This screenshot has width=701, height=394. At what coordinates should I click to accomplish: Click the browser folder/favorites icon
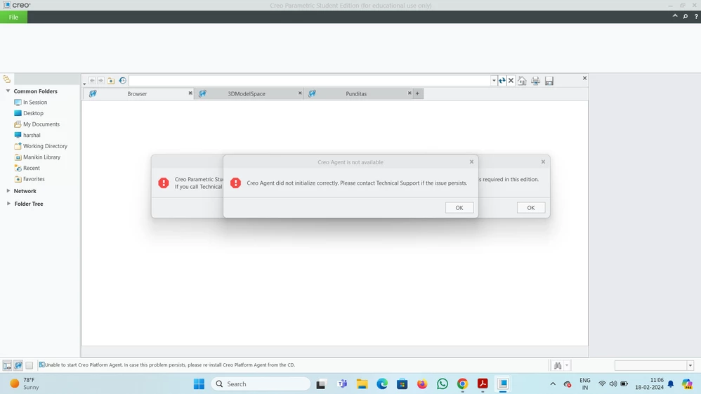tap(111, 81)
